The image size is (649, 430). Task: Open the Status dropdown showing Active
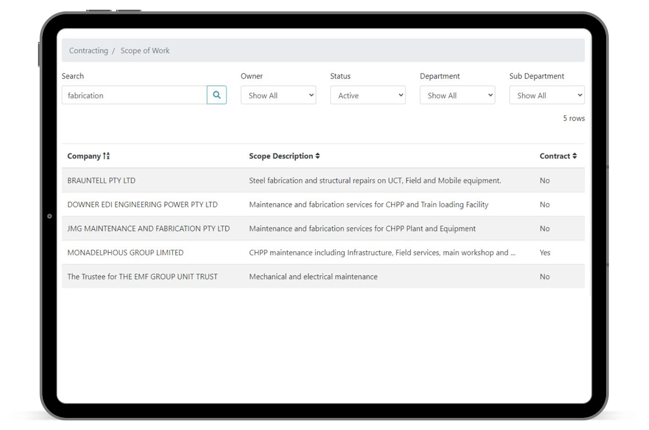[368, 95]
